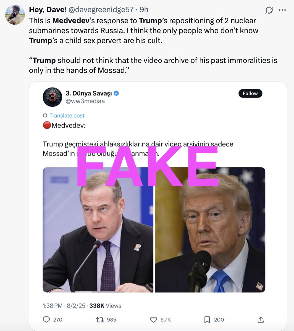Open Hey, Dave! profile avatar

coord(15,15)
